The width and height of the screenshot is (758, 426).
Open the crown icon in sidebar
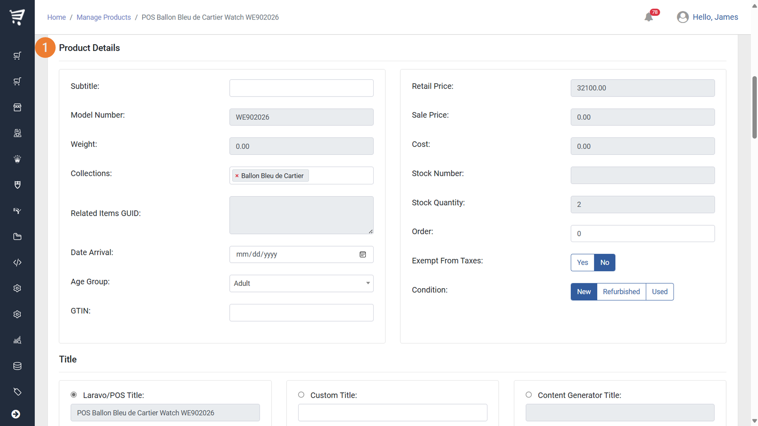(17, 159)
